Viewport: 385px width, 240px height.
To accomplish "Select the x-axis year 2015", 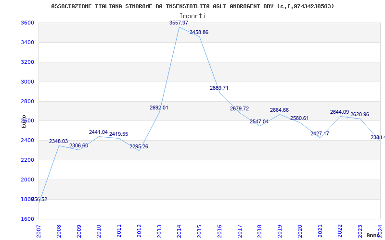I will pos(199,231).
